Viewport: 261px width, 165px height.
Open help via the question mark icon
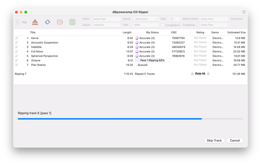tap(244, 12)
